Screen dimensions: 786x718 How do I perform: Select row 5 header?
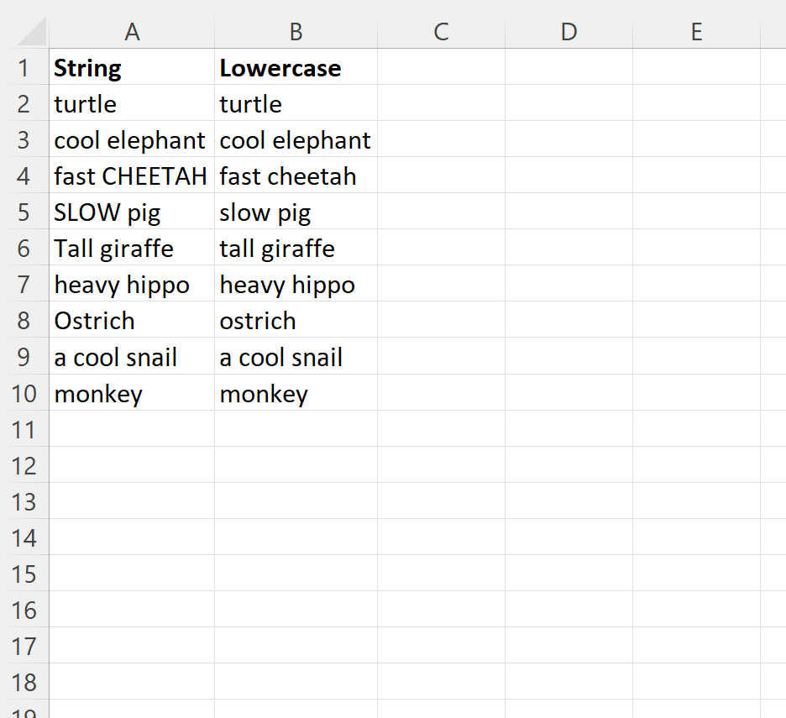point(24,212)
